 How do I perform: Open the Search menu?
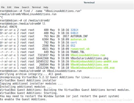(x=25, y=7)
